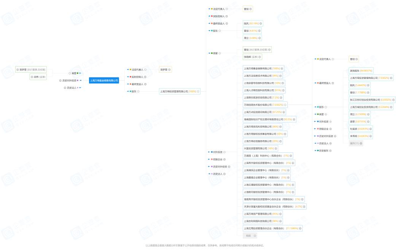Select 简梦雯 legal representative node right of root
This screenshot has width=411, height=250.
click(166, 70)
